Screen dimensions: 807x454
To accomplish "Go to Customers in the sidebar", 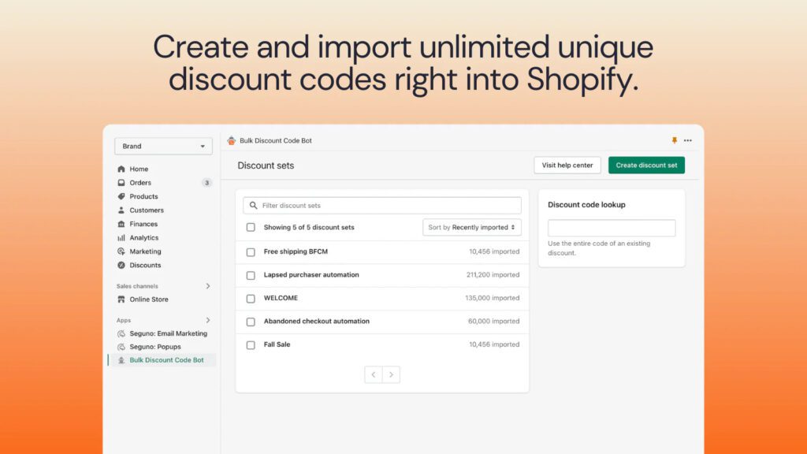I will [x=147, y=210].
